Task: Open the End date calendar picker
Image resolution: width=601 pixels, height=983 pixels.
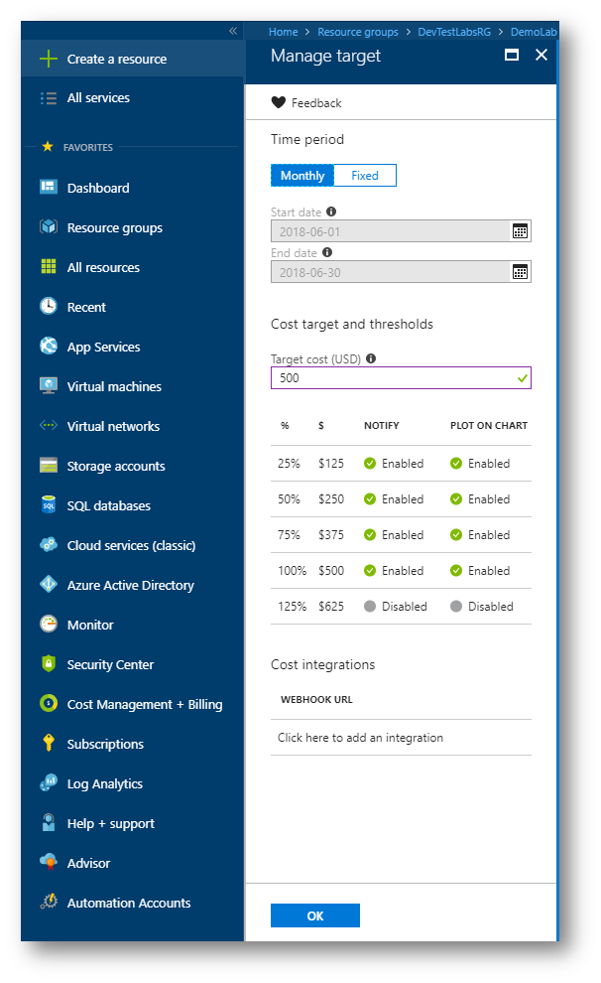Action: [x=520, y=272]
